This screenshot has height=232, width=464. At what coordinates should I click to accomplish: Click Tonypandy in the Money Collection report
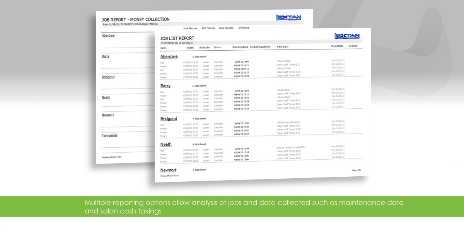(109, 135)
